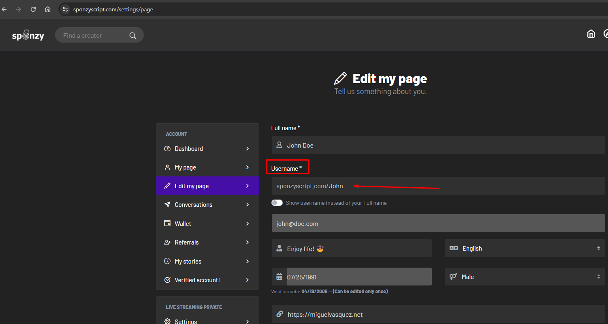This screenshot has height=324, width=608.
Task: Open Settings under Live Streaming Private
Action: tap(207, 320)
